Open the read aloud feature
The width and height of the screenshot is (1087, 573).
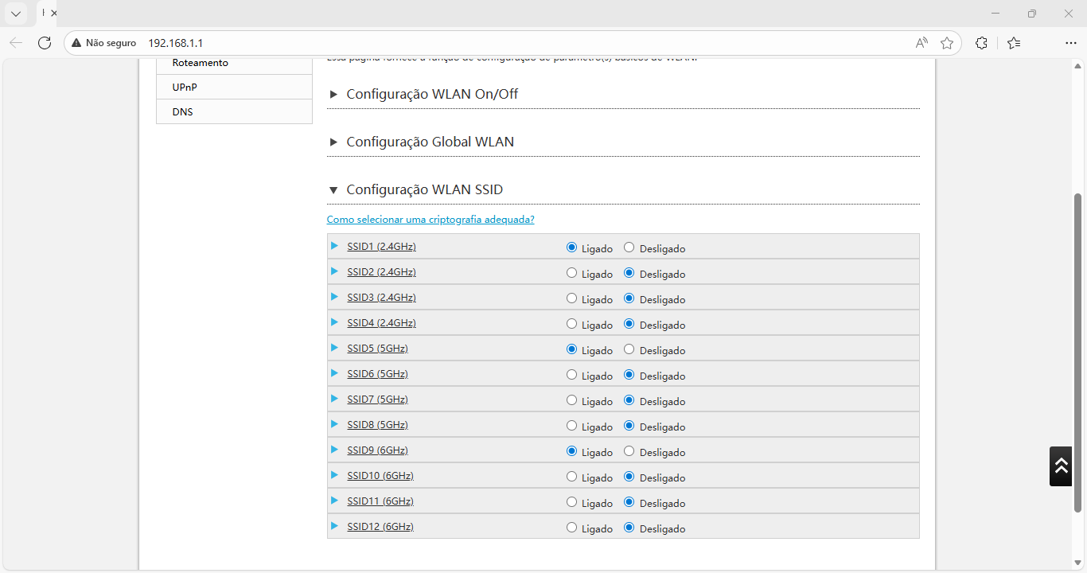tap(921, 43)
